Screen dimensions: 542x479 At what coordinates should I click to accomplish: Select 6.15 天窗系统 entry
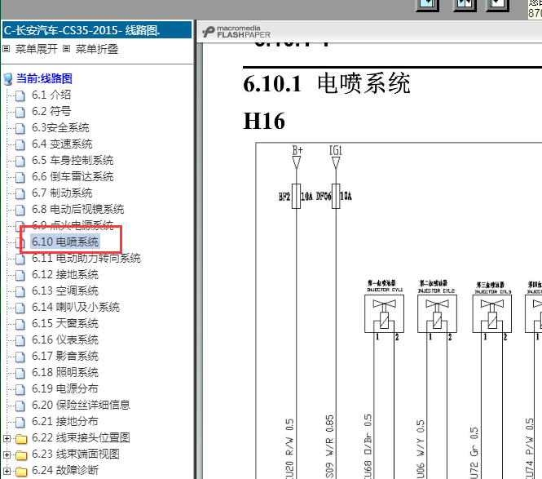65,323
